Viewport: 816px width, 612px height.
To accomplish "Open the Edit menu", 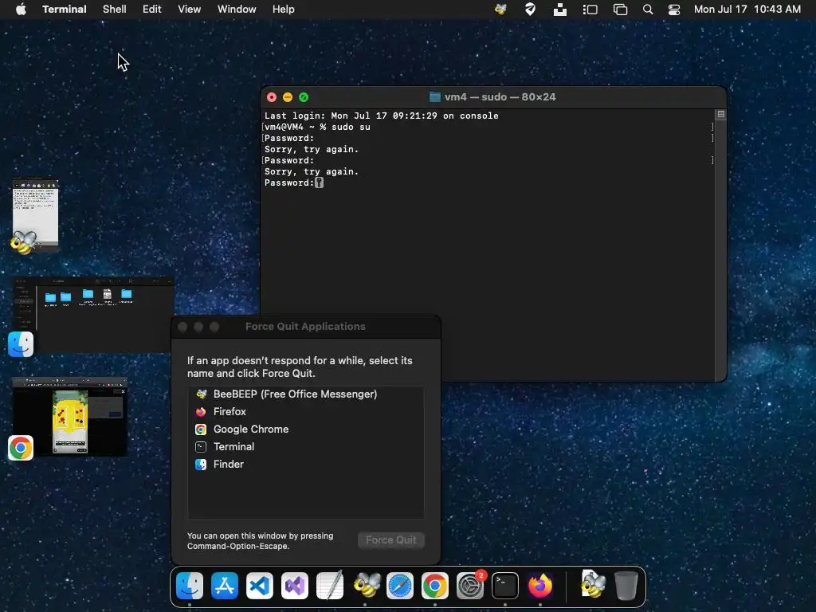I will tap(152, 10).
